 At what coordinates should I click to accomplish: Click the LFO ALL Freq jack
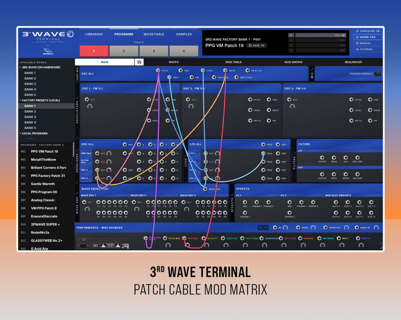(263, 145)
